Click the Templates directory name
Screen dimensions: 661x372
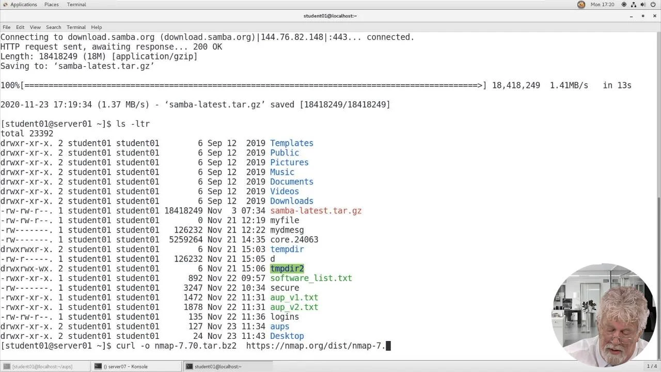point(292,143)
